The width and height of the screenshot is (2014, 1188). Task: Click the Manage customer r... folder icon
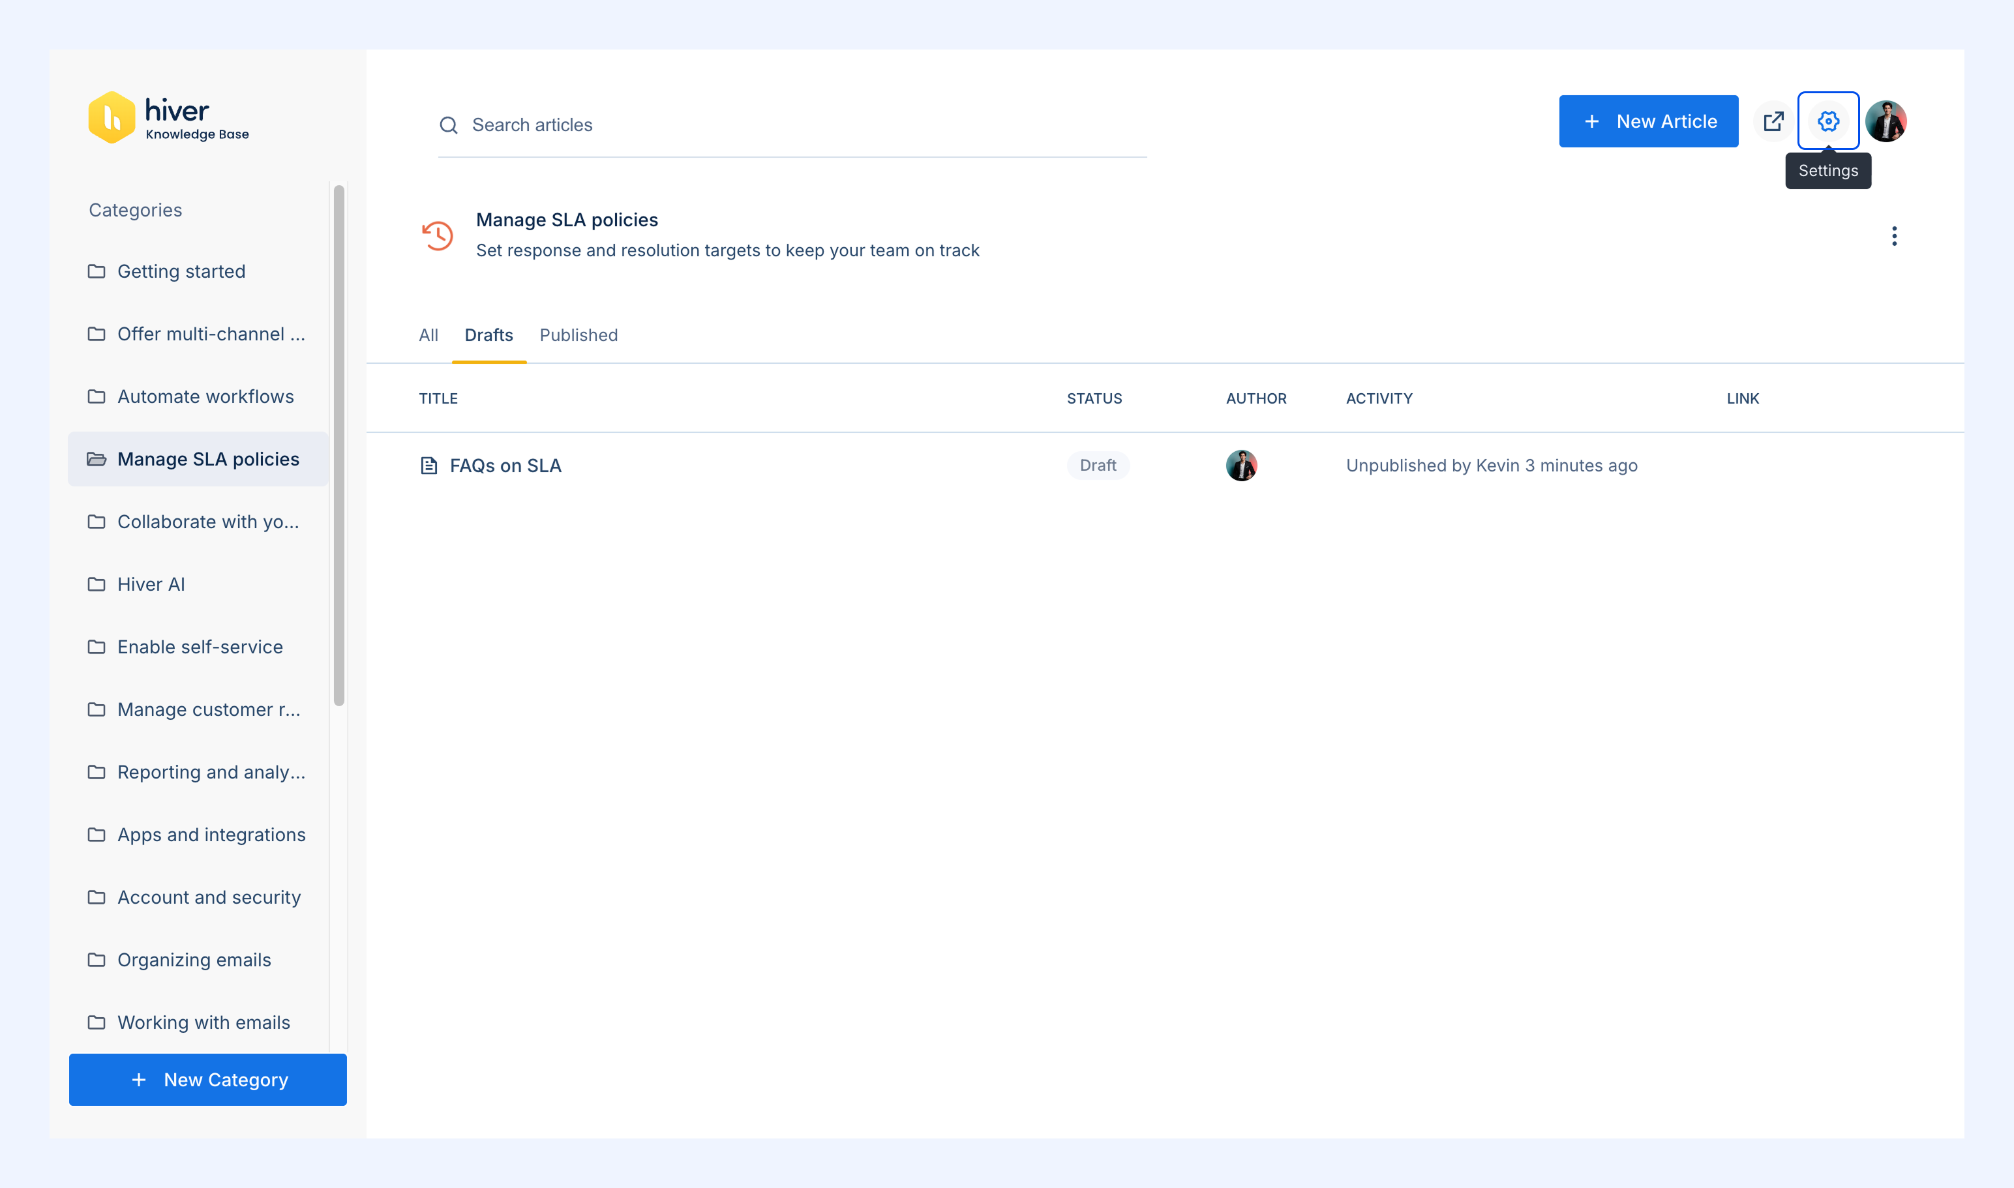click(96, 709)
